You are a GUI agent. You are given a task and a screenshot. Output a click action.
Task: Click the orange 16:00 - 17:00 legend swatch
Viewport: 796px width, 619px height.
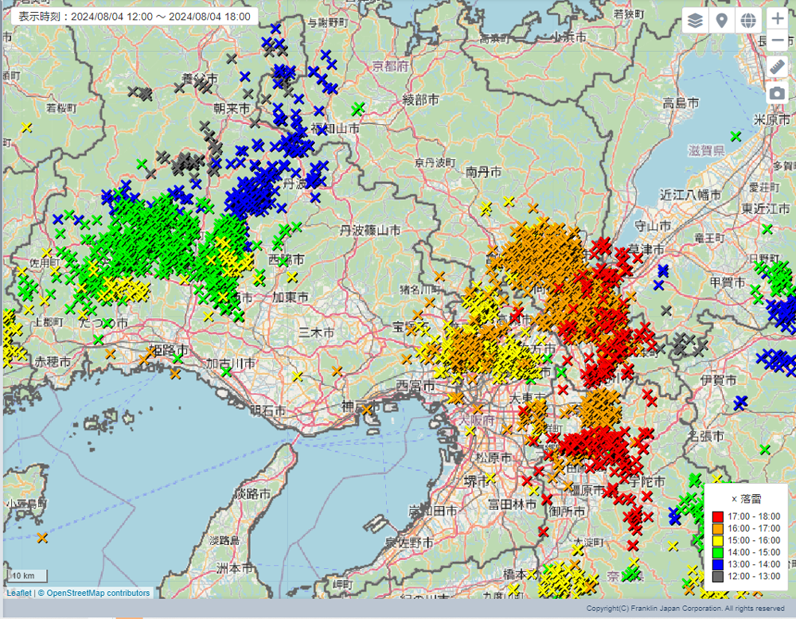(718, 528)
